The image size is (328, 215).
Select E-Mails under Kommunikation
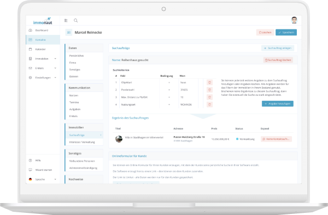tap(73, 116)
